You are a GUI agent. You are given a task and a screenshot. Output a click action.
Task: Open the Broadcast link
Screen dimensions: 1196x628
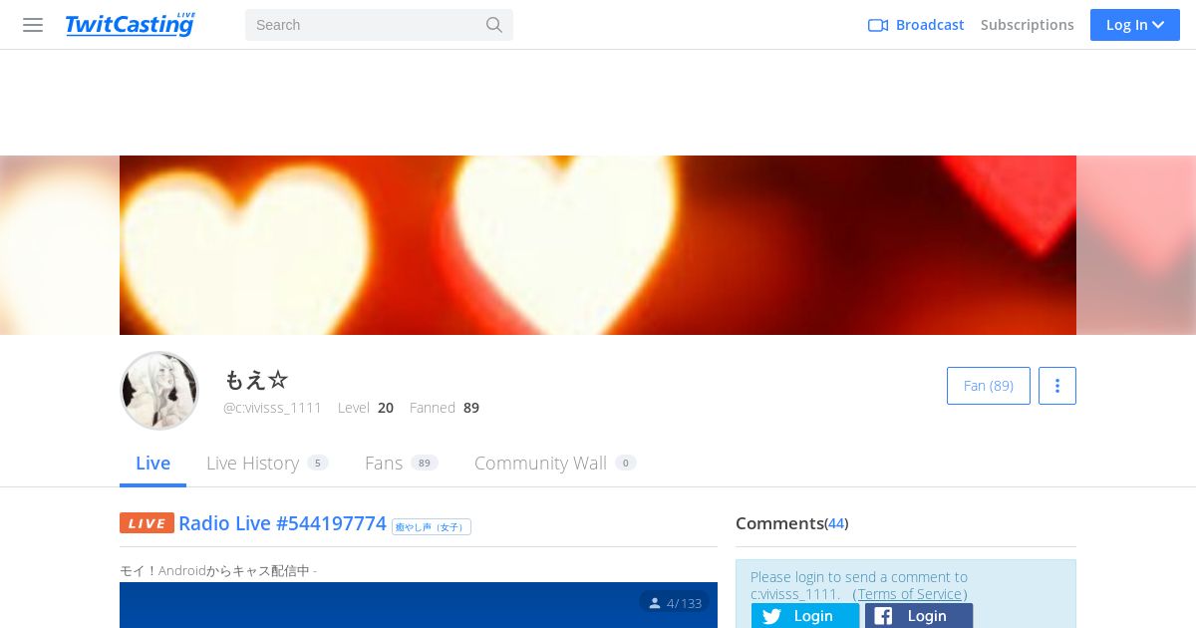[930, 25]
